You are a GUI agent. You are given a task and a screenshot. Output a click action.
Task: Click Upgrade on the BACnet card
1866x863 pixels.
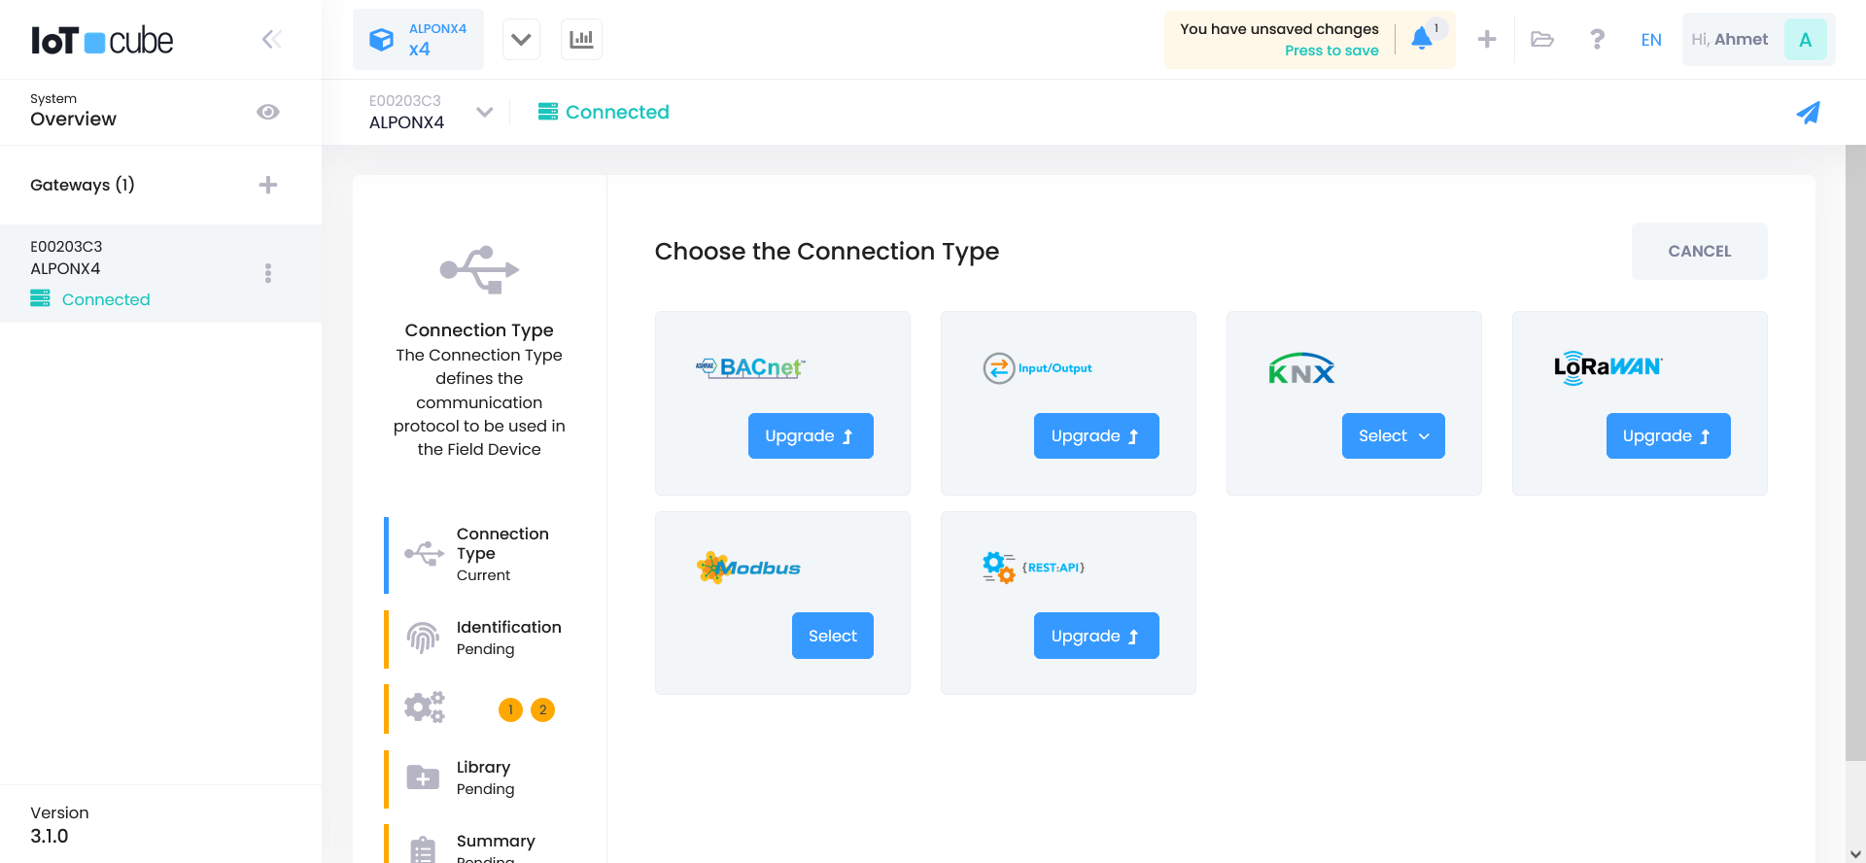pyautogui.click(x=811, y=435)
